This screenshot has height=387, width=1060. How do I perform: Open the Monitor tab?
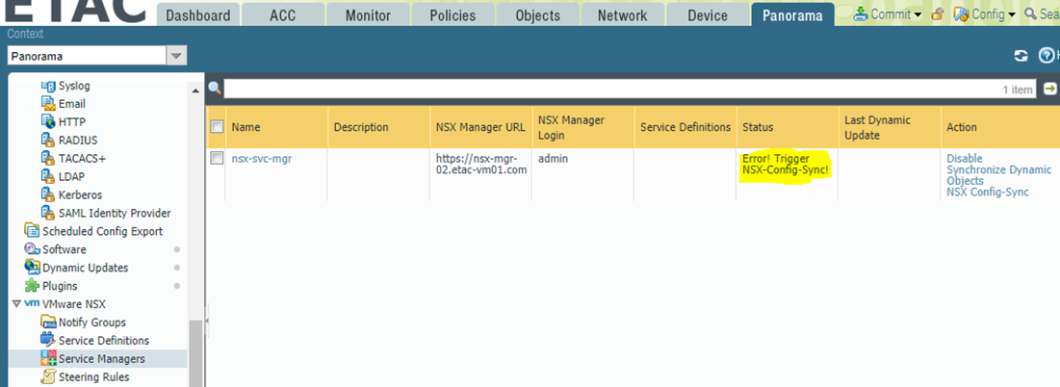[x=368, y=15]
